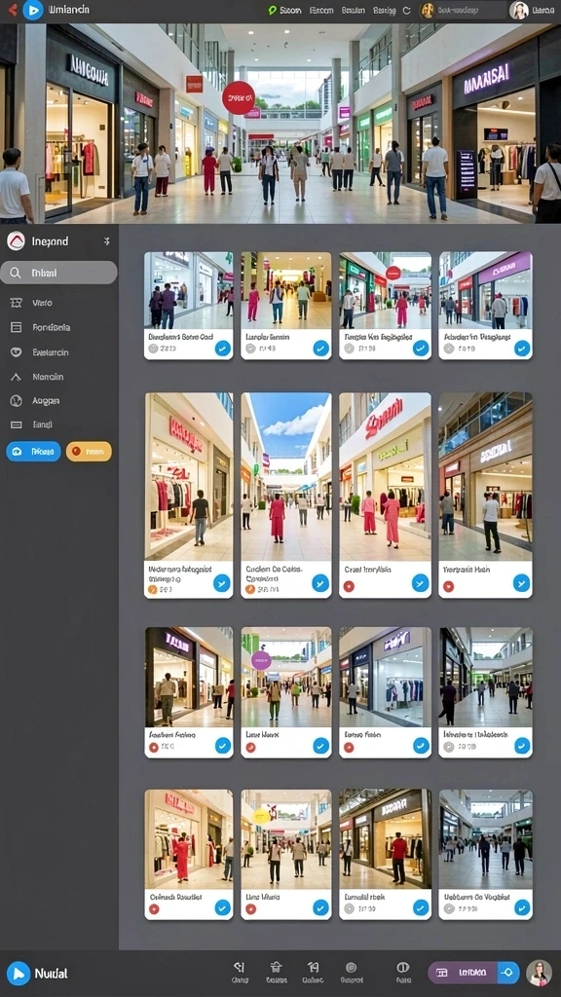Click the yellow button with red dot
The width and height of the screenshot is (561, 997).
point(89,452)
